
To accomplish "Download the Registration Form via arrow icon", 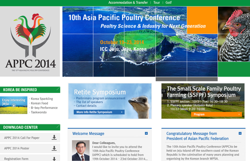I will pyautogui.click(x=54, y=158).
